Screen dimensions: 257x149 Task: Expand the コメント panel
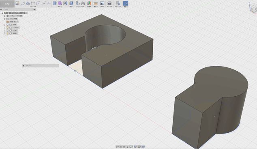pyautogui.click(x=24, y=66)
